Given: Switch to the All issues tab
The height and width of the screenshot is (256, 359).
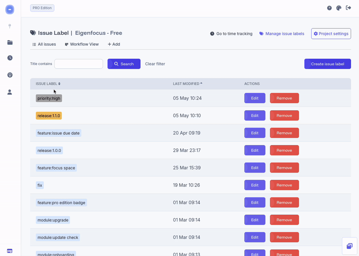Looking at the screenshot, I should [44, 44].
